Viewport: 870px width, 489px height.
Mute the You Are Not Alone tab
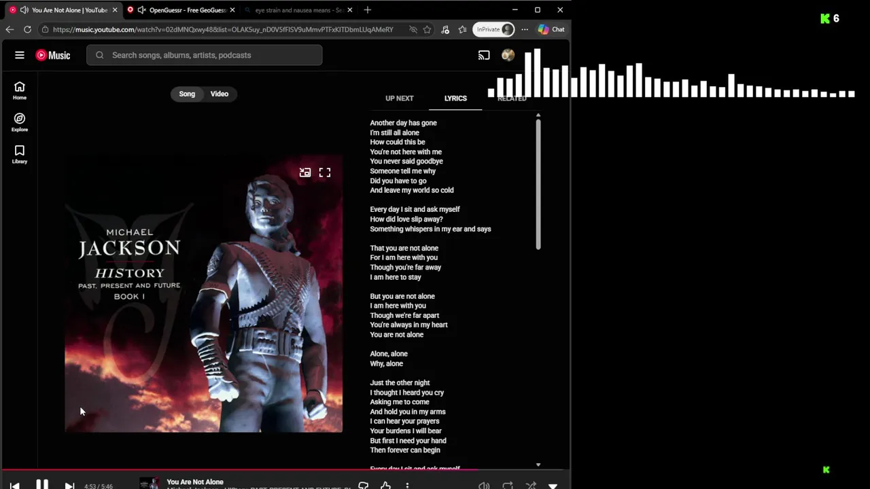pos(24,10)
